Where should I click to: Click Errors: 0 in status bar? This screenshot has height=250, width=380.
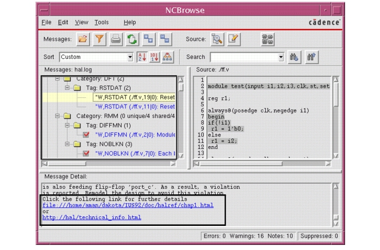214,236
